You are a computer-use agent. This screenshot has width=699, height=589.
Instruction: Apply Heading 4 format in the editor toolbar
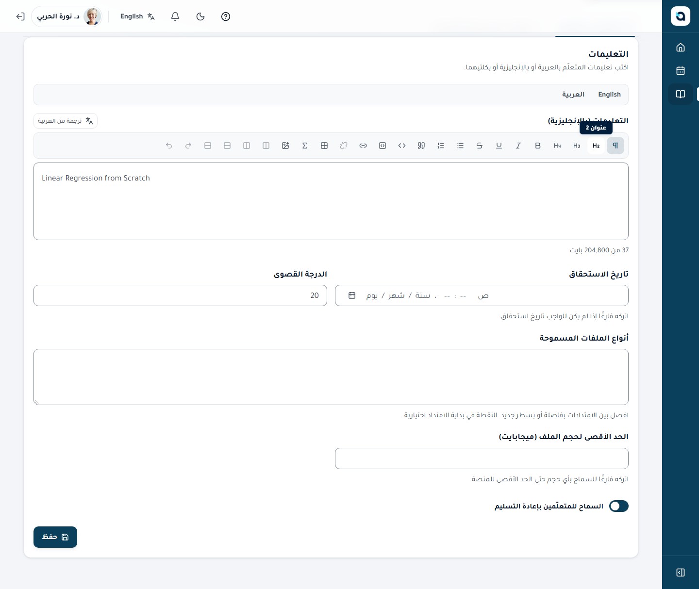point(557,146)
